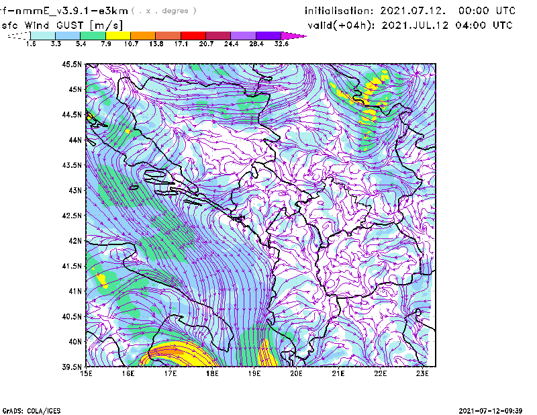Click the 'sfc Wind GUST [m/s]' title

click(62, 26)
